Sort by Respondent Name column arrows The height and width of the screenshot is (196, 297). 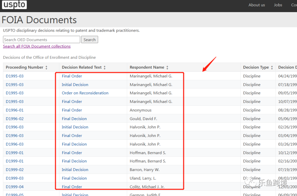(x=167, y=68)
